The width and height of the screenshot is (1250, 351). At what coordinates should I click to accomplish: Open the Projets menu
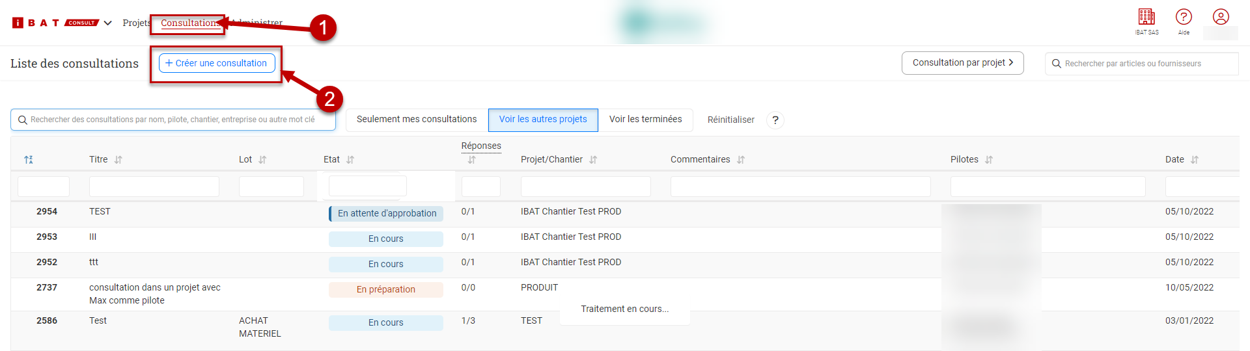pyautogui.click(x=136, y=23)
